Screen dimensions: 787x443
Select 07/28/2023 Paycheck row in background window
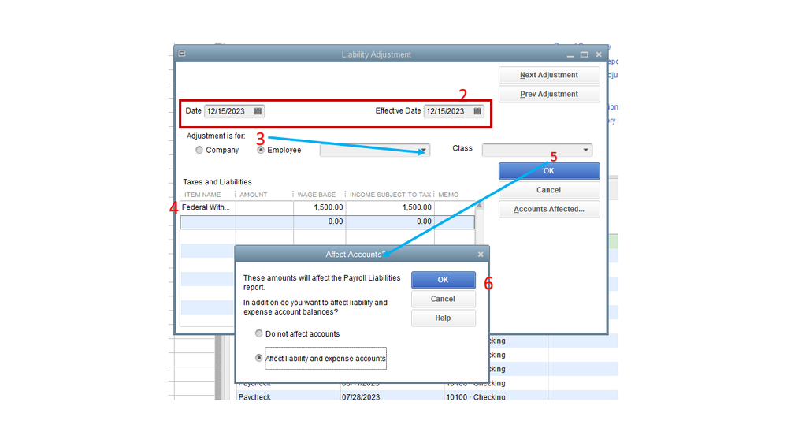427,396
